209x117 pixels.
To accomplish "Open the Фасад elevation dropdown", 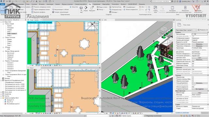I will coord(101,9).
